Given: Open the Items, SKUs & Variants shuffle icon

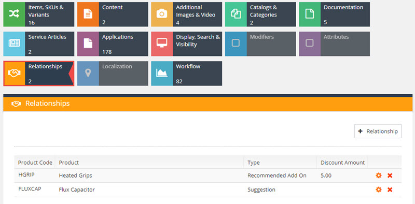Looking at the screenshot, I should pyautogui.click(x=14, y=14).
